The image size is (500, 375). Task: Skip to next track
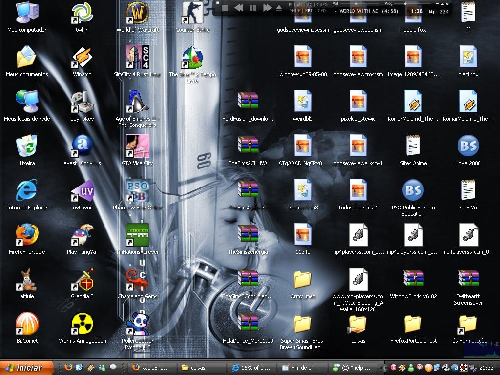[267, 8]
